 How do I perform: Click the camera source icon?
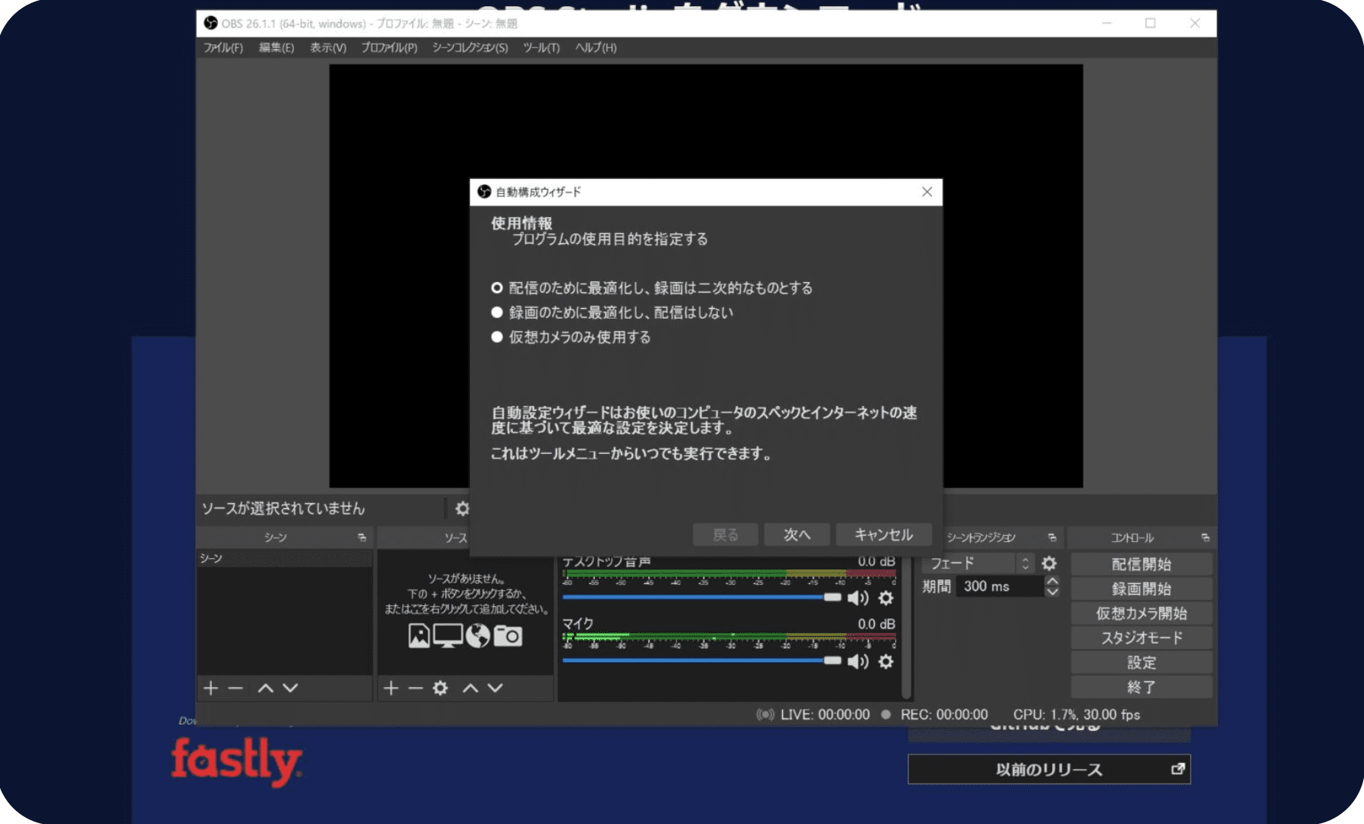point(508,636)
